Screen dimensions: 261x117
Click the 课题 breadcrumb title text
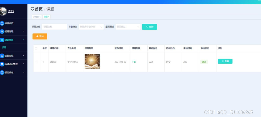(50, 9)
